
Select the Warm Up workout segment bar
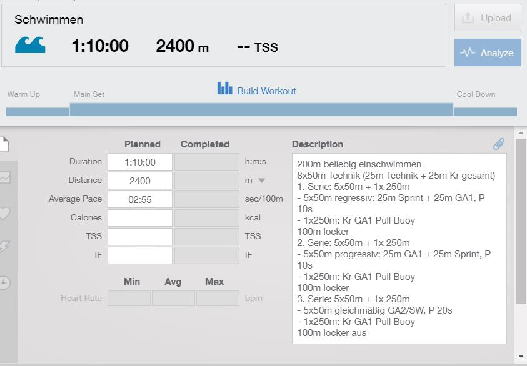tap(38, 112)
